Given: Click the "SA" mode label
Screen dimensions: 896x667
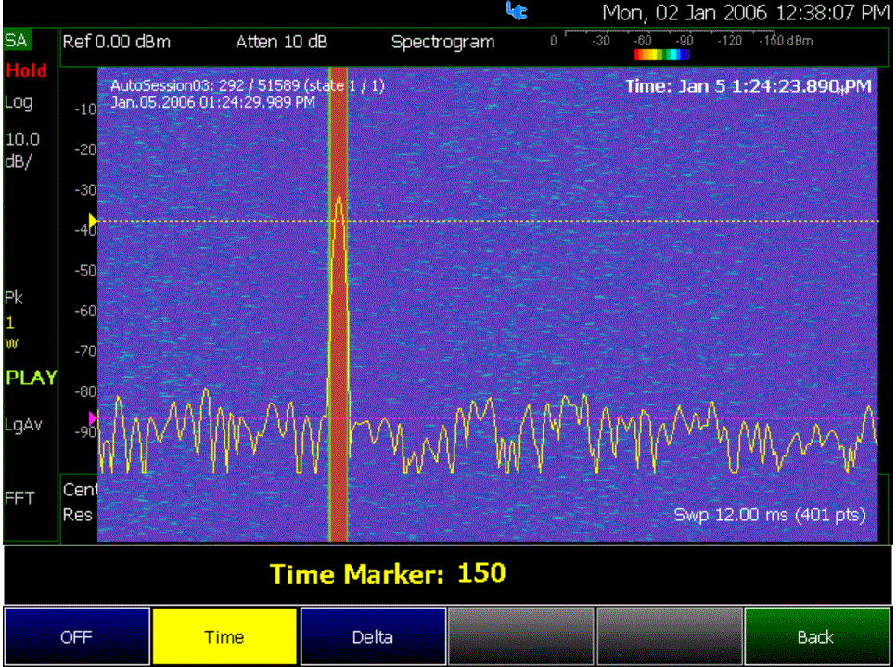Looking at the screenshot, I should (x=16, y=41).
